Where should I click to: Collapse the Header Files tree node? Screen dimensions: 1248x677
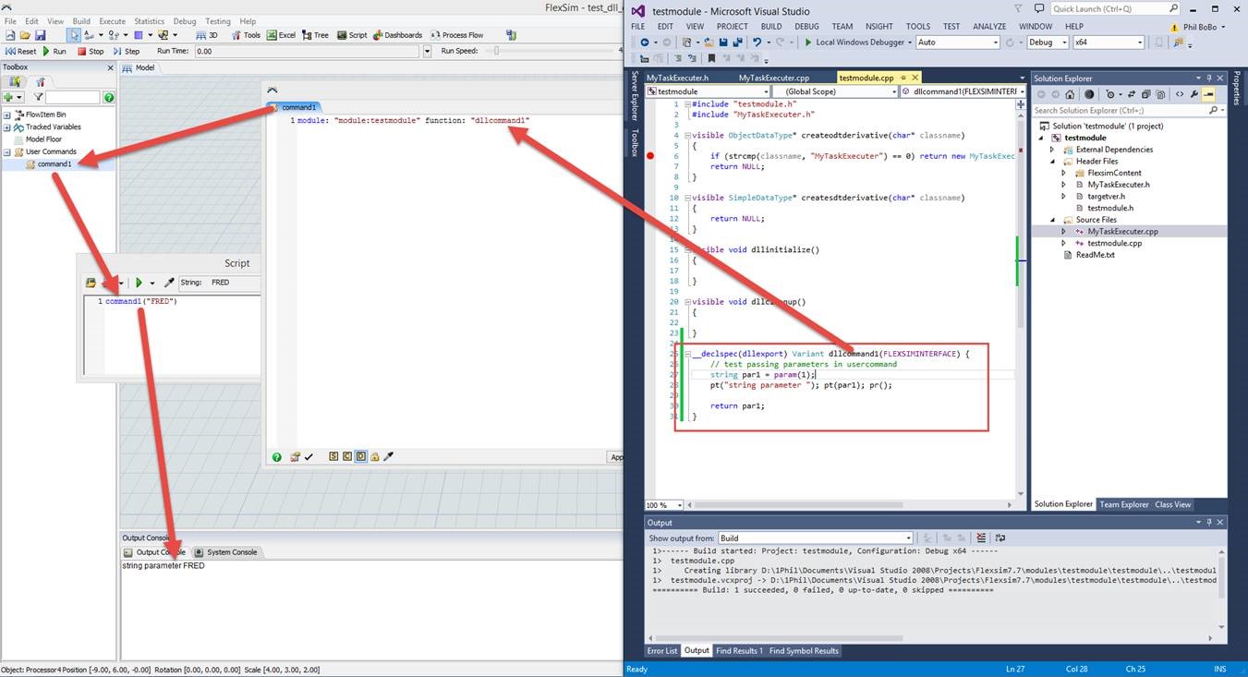[x=1053, y=161]
